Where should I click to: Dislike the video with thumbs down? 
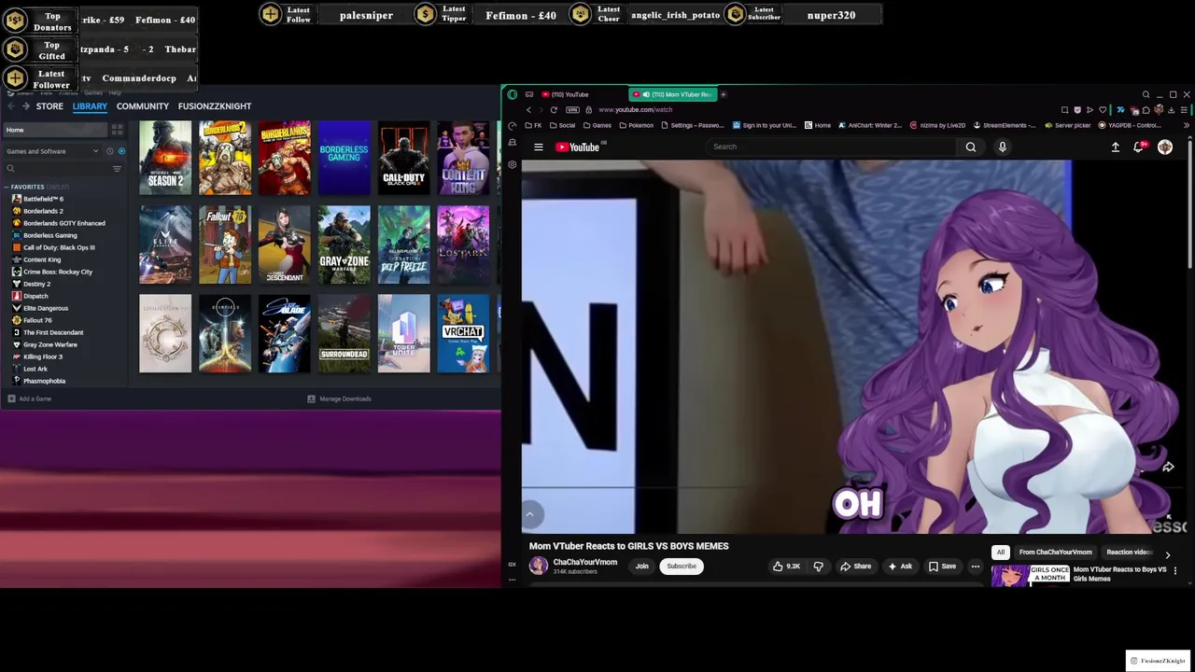pyautogui.click(x=819, y=566)
